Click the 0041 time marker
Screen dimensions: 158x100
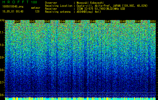pyautogui.click(x=17, y=21)
